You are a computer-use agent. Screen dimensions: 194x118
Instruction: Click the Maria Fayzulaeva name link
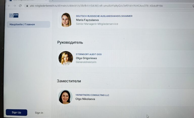click(87, 20)
